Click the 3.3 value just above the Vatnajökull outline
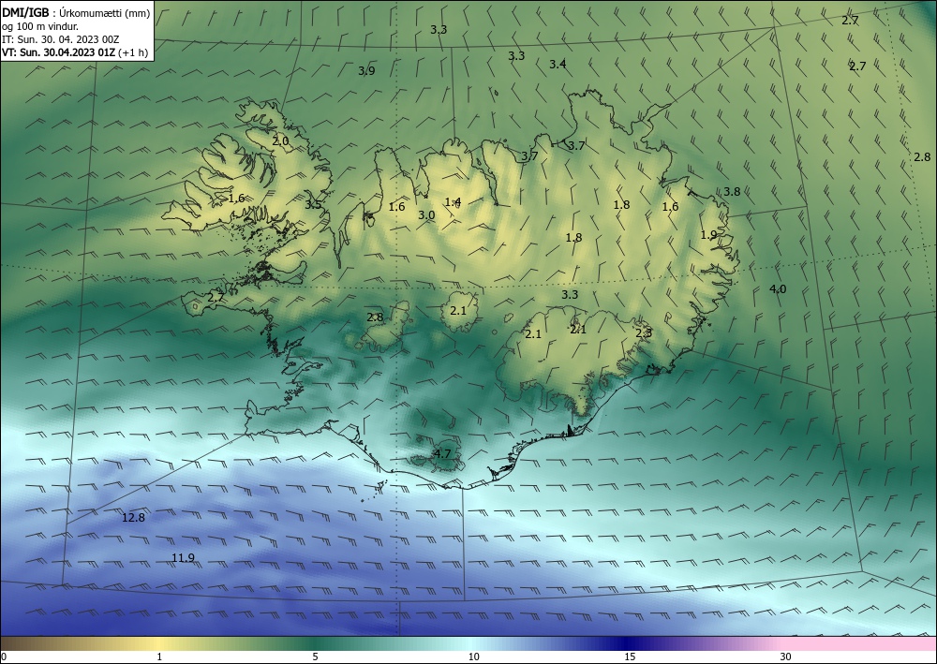Screen dimensions: 937x664 [x=570, y=294]
